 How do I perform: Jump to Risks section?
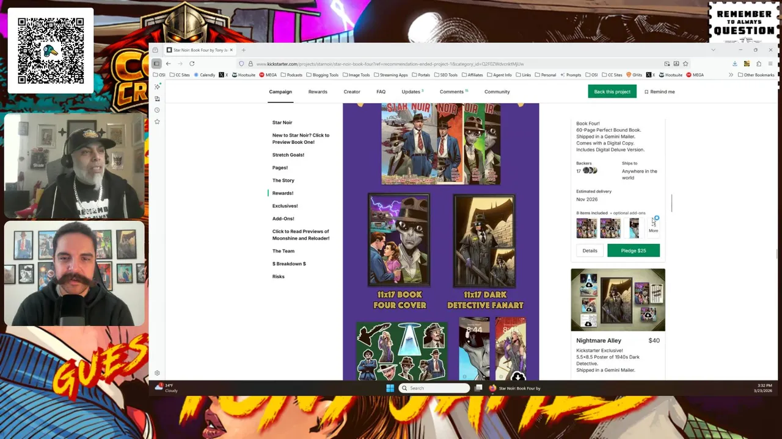click(x=279, y=277)
